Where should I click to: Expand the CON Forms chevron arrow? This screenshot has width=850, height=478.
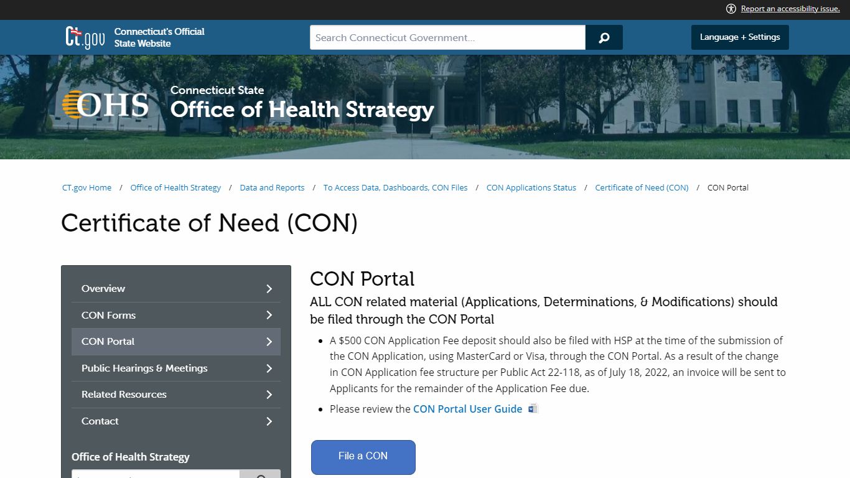click(269, 315)
